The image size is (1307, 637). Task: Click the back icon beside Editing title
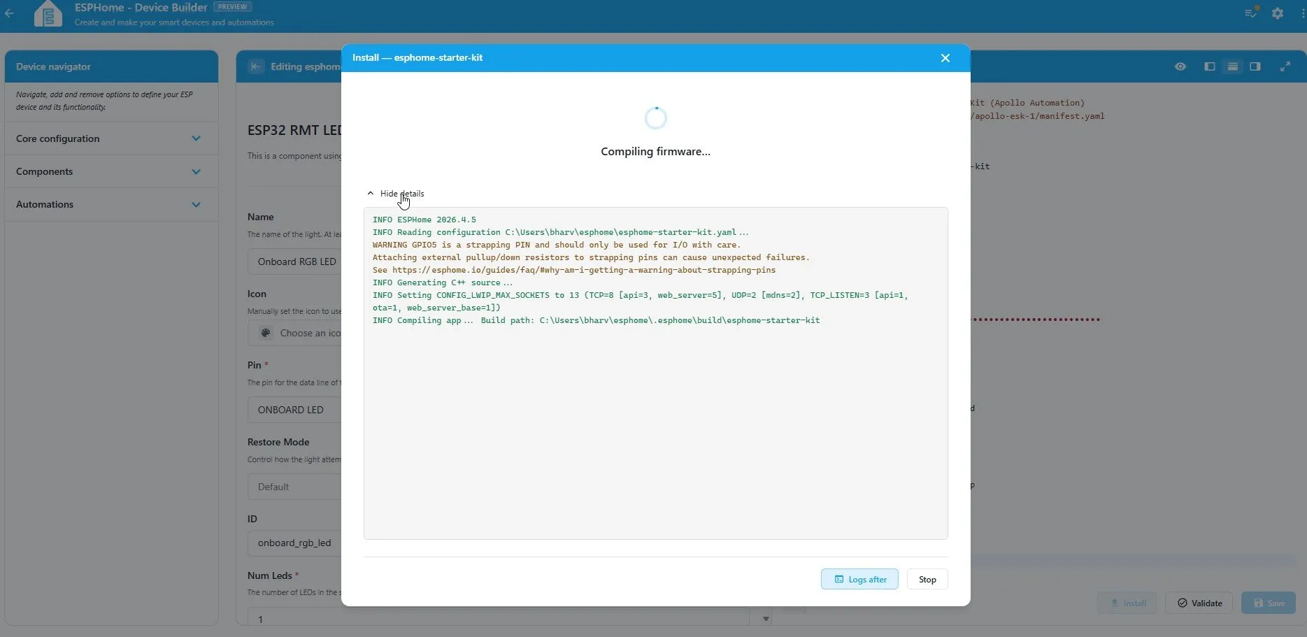tap(256, 66)
